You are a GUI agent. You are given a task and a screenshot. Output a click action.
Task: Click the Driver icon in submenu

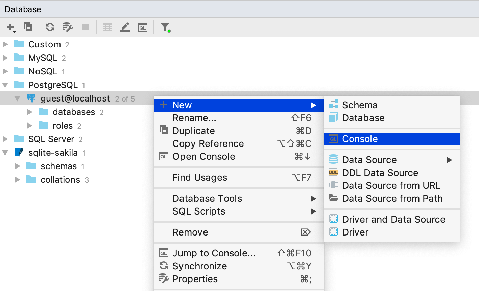point(333,232)
